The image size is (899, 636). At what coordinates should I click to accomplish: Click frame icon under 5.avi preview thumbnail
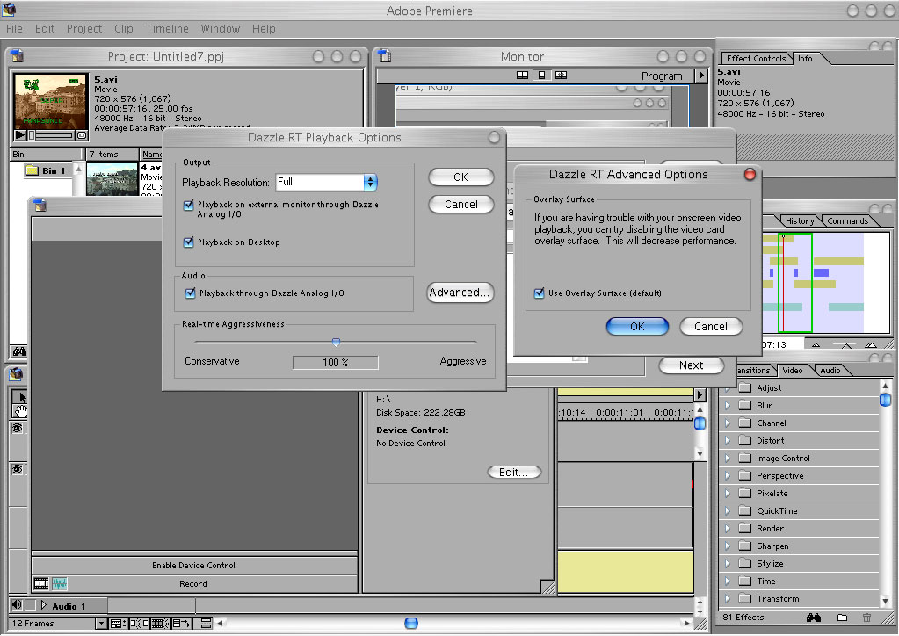[x=82, y=135]
